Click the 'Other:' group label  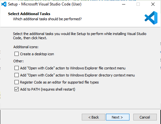pos(18,61)
